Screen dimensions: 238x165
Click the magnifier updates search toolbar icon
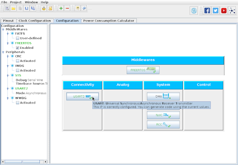84,8
